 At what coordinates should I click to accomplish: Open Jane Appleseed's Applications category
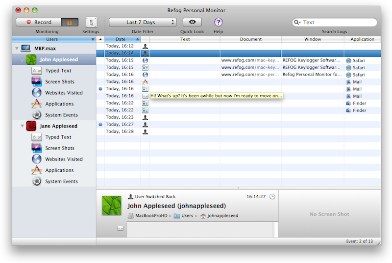(x=59, y=170)
